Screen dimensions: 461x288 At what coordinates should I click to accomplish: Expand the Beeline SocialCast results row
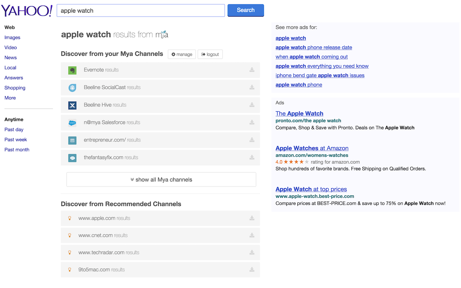click(x=160, y=87)
